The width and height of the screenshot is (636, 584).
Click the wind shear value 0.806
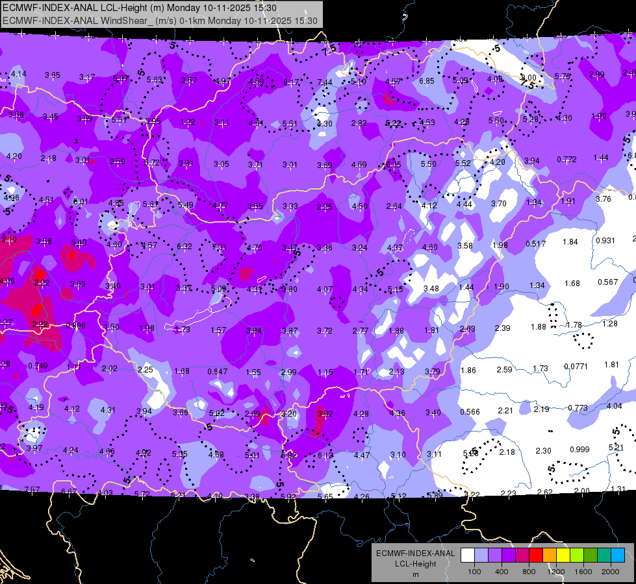point(75,326)
